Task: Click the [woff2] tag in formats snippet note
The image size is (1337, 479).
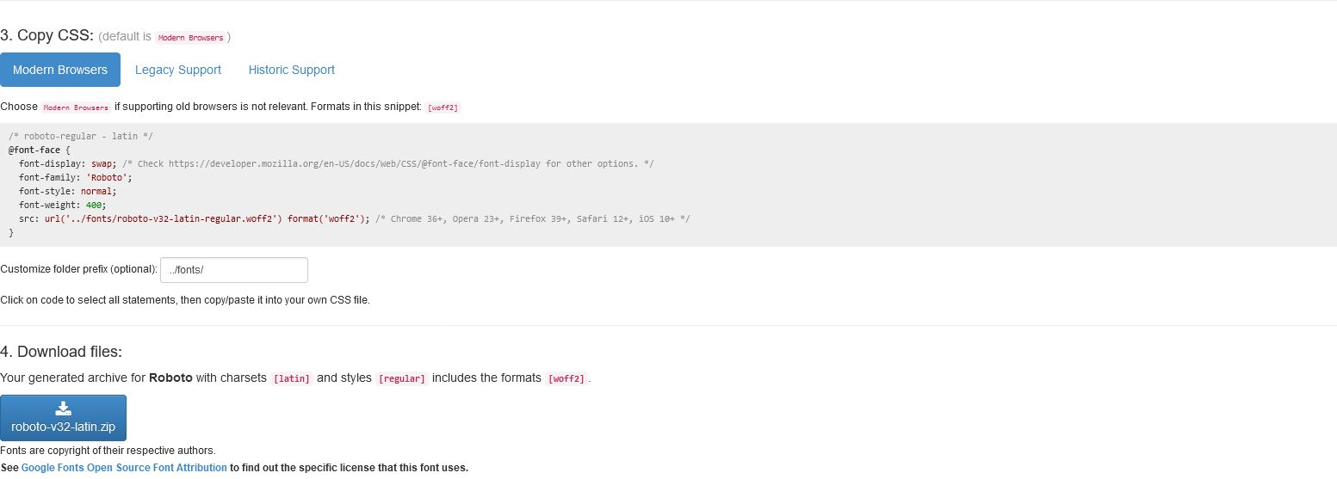Action: 443,107
